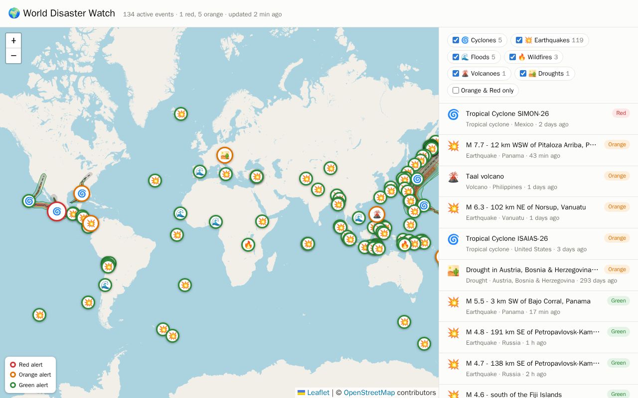This screenshot has width=638, height=398.
Task: Click the Orange badge on the Taal volcano row
Action: (617, 176)
